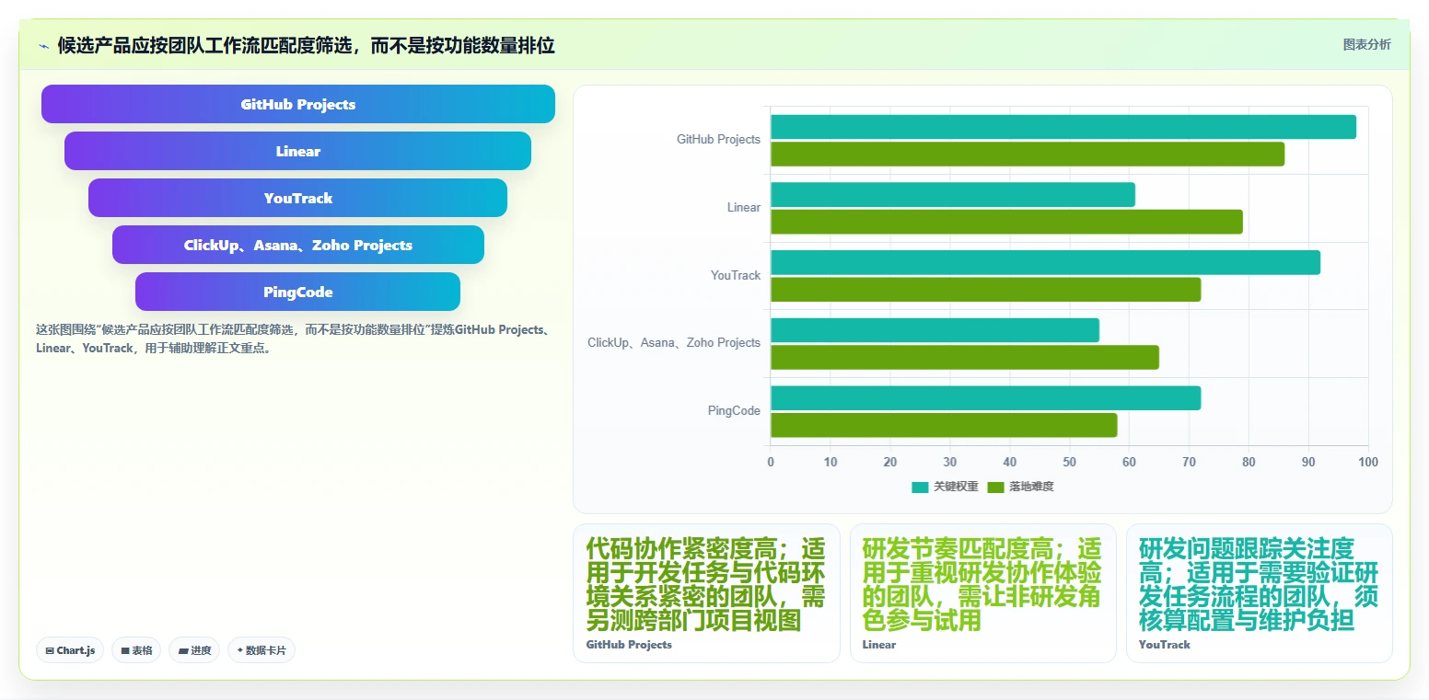This screenshot has height=700, width=1429.
Task: Click the chart description paragraph 这张图围绕
Action: pyautogui.click(x=295, y=339)
